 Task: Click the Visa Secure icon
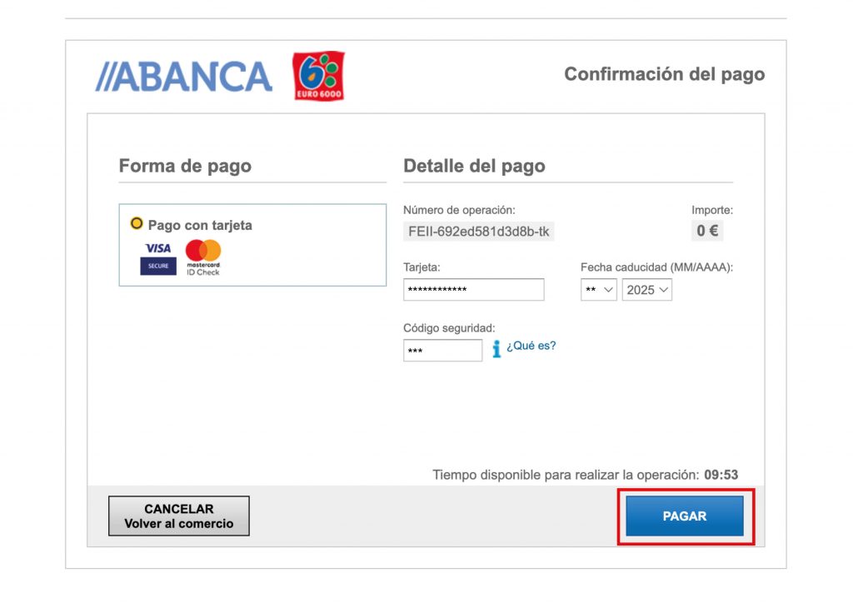[157, 258]
